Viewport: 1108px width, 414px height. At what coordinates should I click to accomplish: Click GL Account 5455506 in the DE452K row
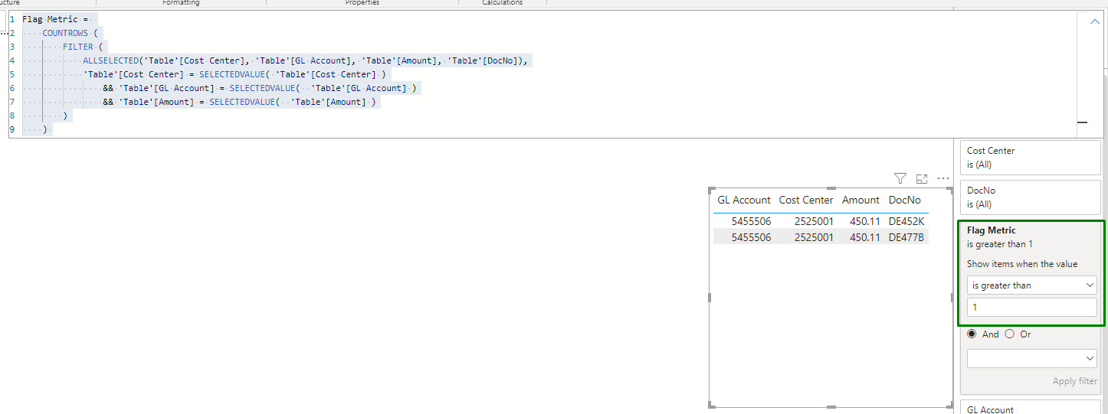click(x=751, y=221)
